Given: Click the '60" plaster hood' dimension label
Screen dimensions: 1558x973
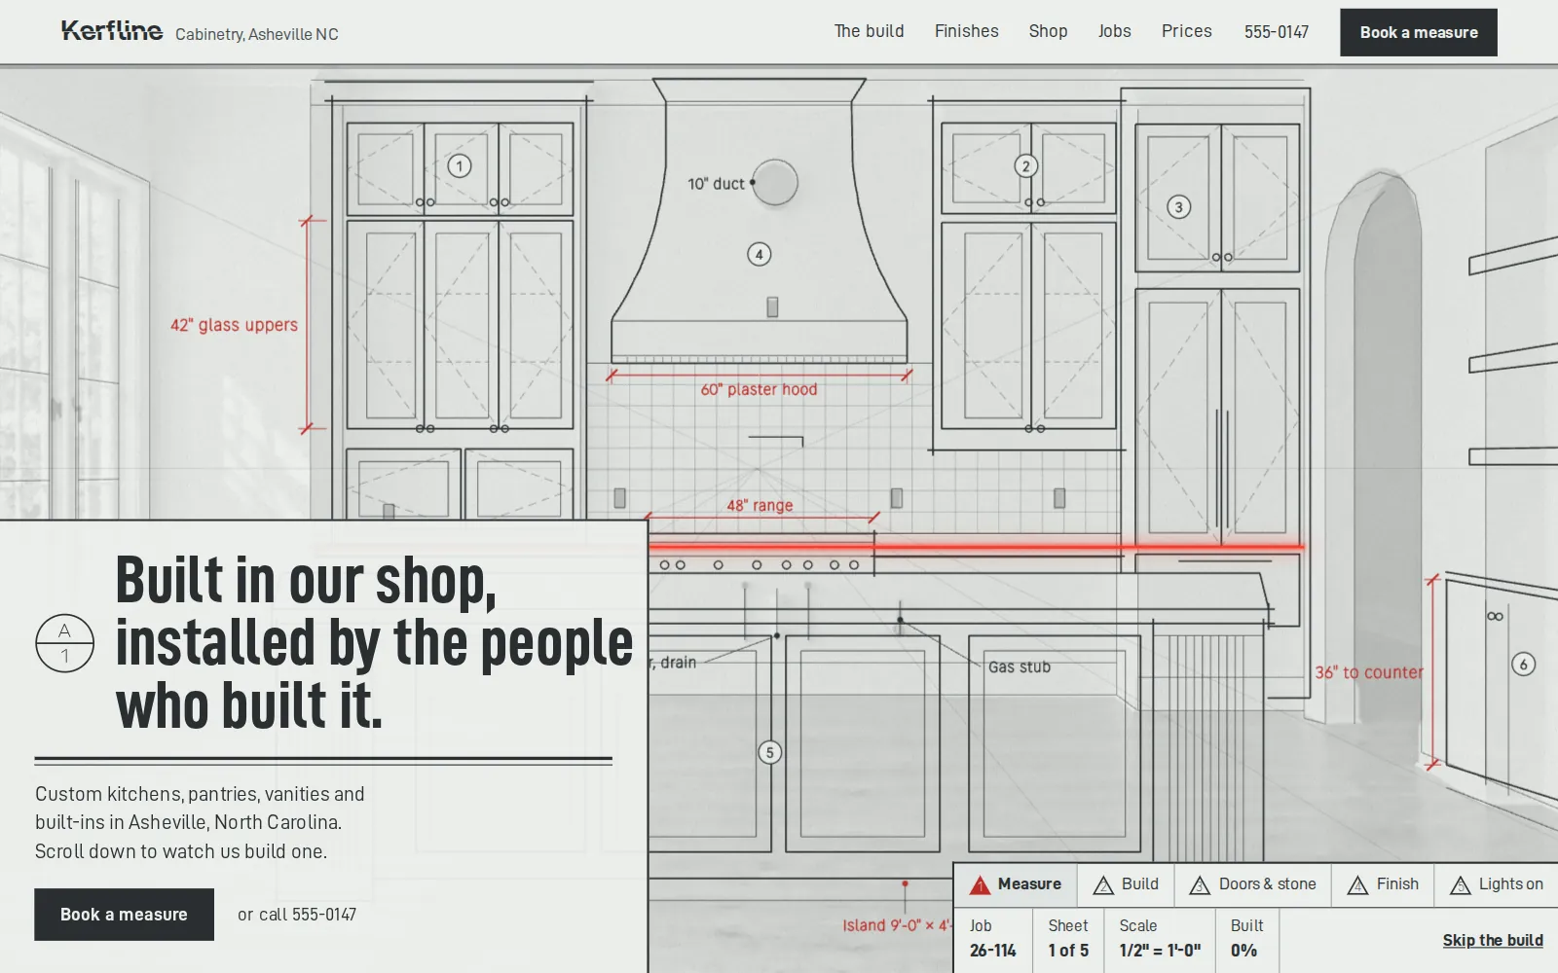Looking at the screenshot, I should point(759,389).
